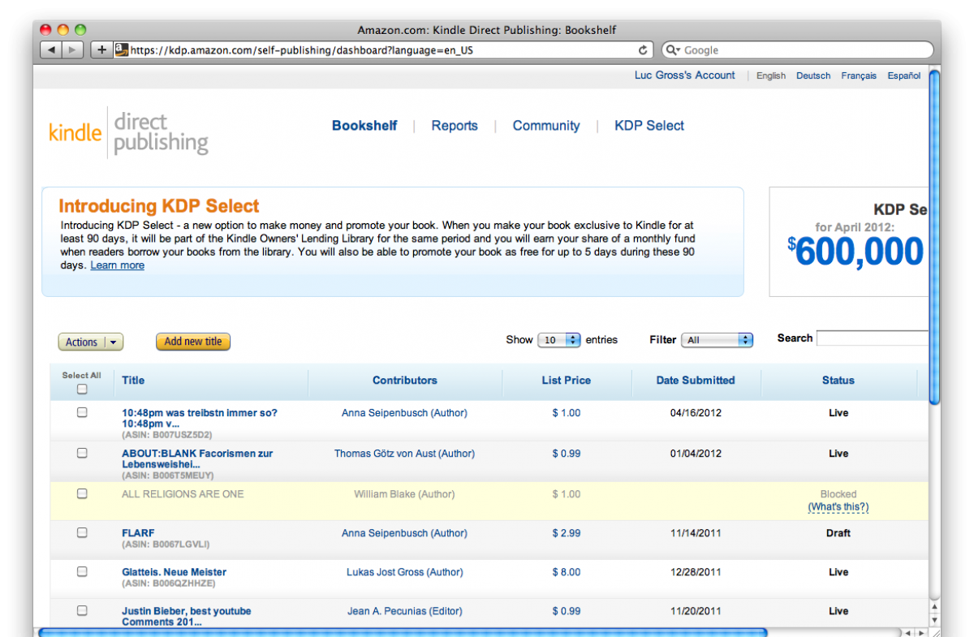The height and width of the screenshot is (637, 974).
Task: Follow the Learn more link
Action: pyautogui.click(x=117, y=265)
